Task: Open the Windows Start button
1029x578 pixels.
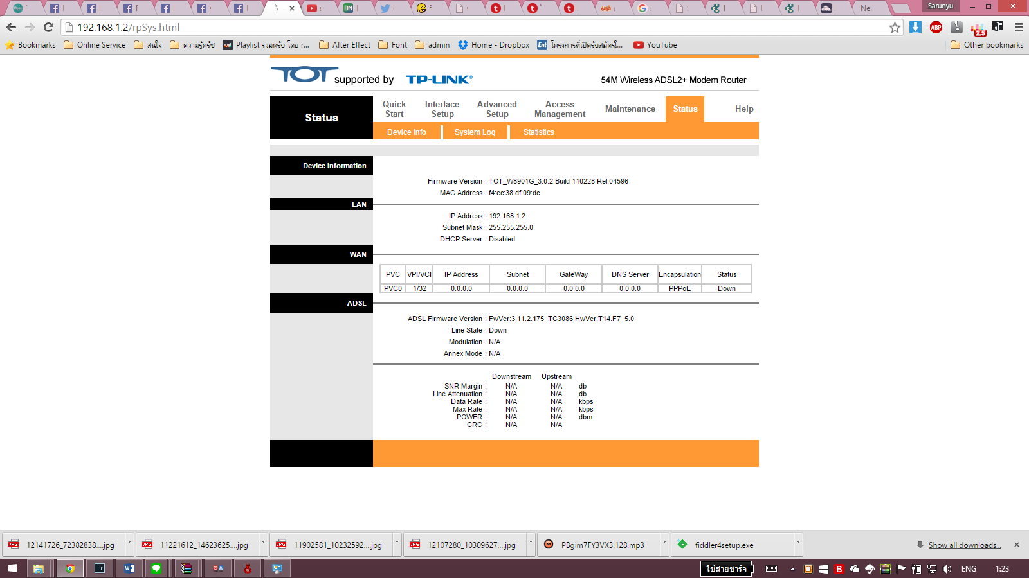Action: click(x=12, y=568)
